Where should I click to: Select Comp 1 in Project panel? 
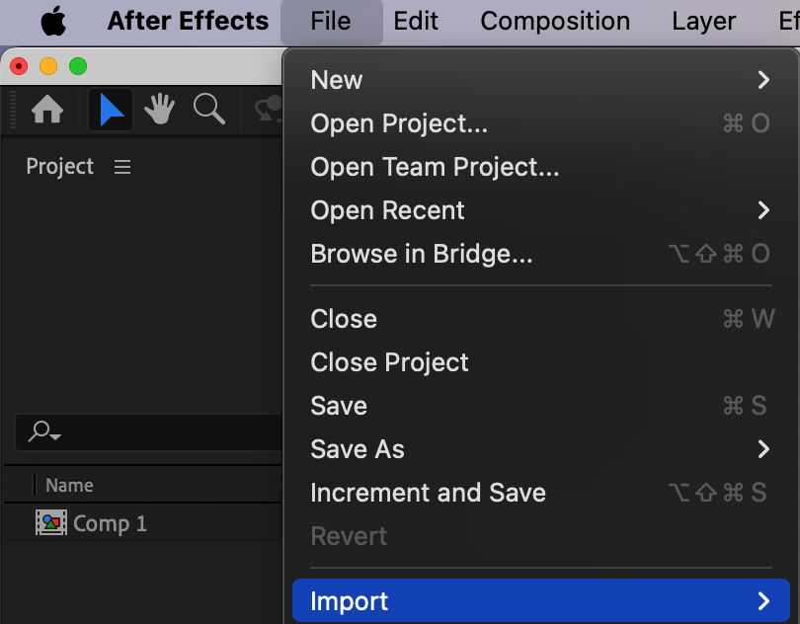pos(110,523)
